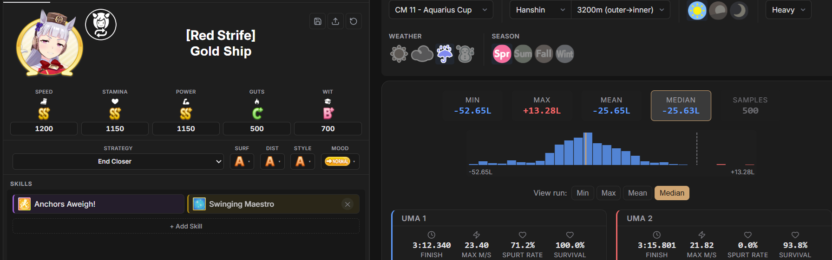Screen dimensions: 832x260
Task: Click UMA 1 finish time clock icon
Action: 432,235
